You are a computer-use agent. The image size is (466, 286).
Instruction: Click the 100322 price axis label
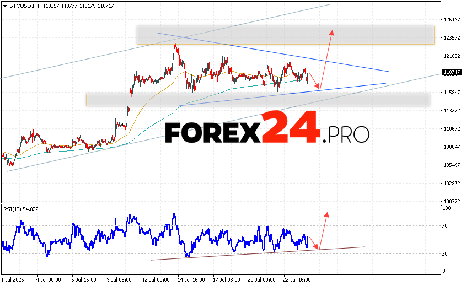452,202
